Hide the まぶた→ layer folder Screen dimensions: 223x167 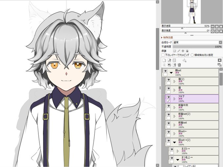[x=172, y=149]
